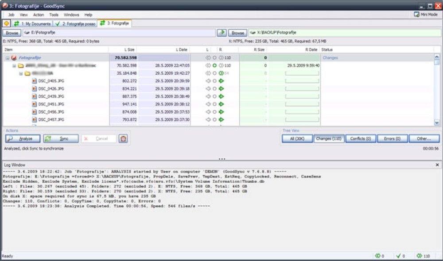Start synchronization with the Sync button
Screen dimensions: 443x261
[x=61, y=138]
